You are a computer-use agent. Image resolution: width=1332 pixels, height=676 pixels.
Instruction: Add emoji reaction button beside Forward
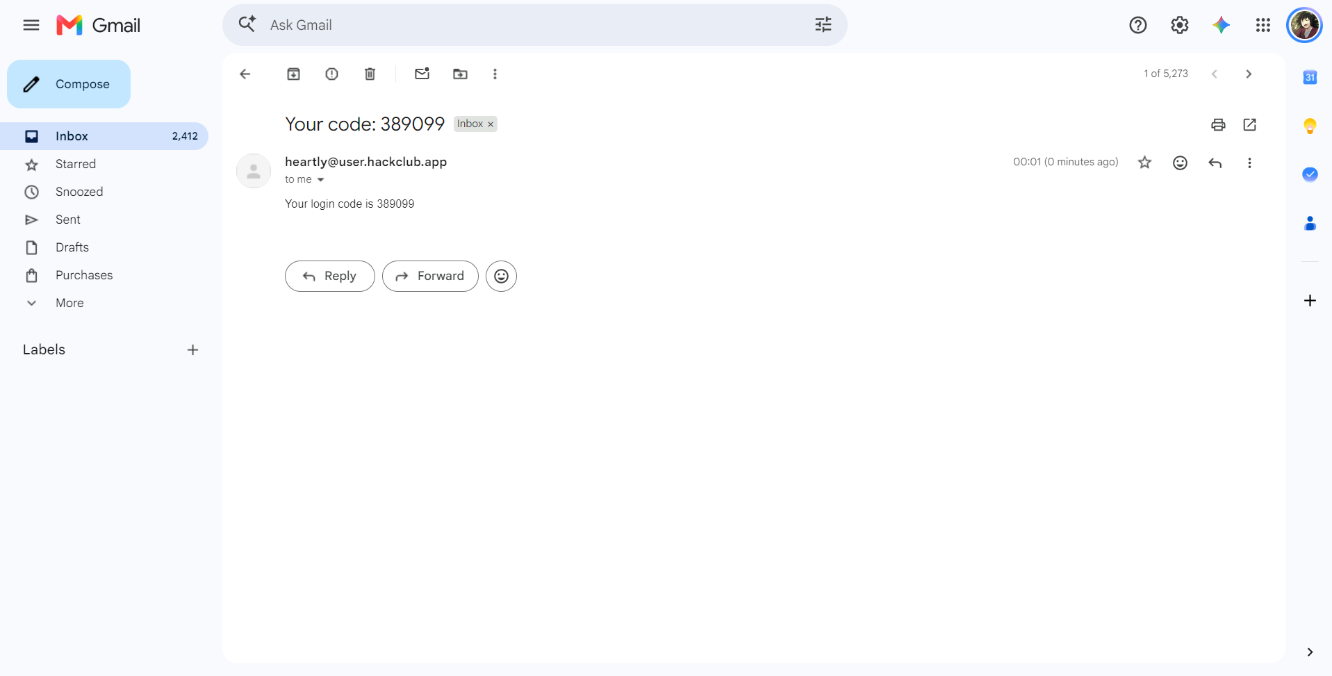[x=501, y=277]
